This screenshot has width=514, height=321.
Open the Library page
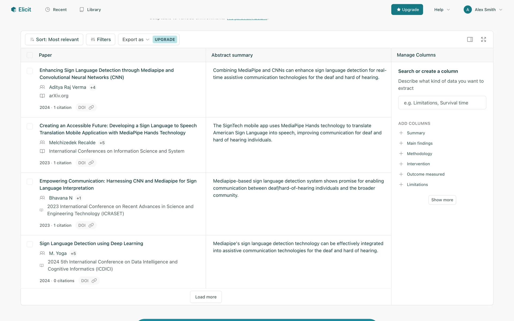click(90, 10)
